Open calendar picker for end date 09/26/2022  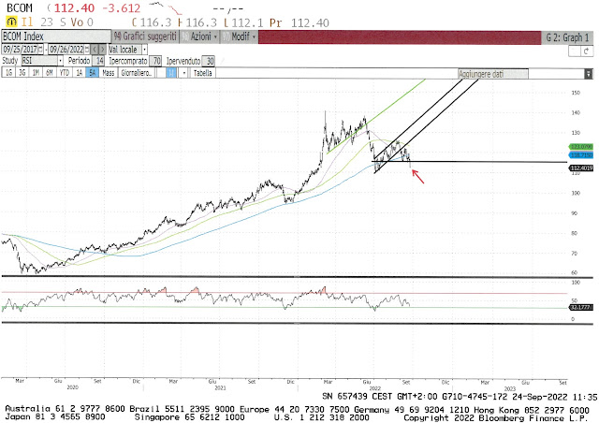tap(87, 50)
